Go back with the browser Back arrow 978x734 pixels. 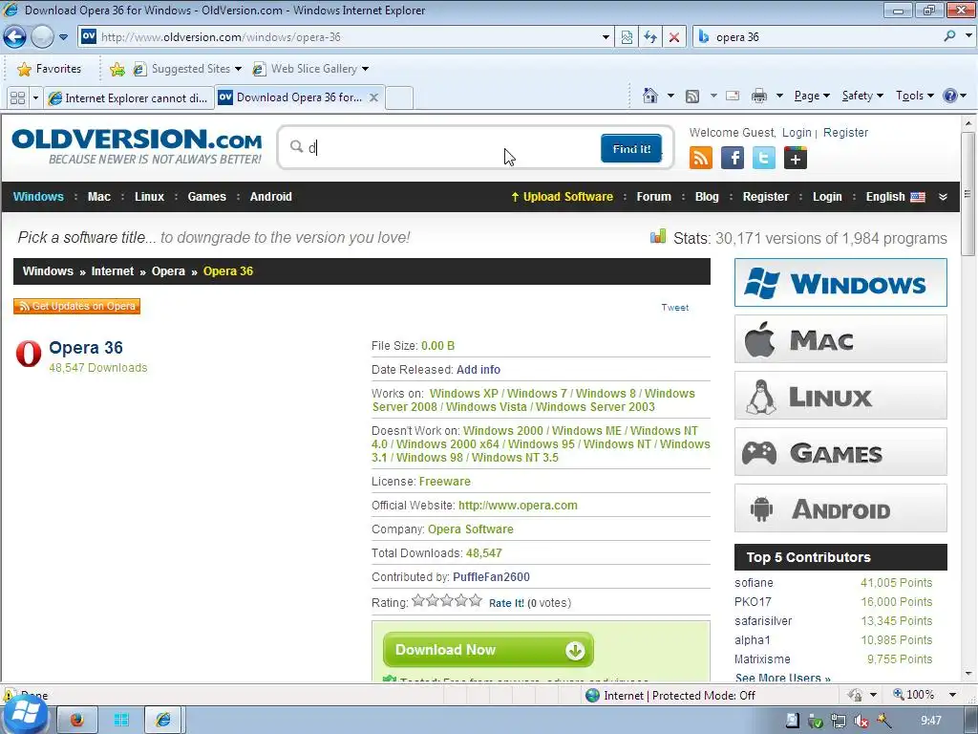14,37
